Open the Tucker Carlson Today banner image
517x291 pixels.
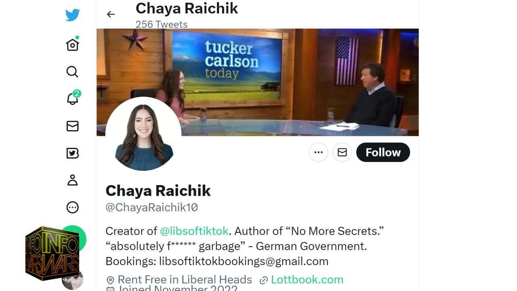(258, 82)
